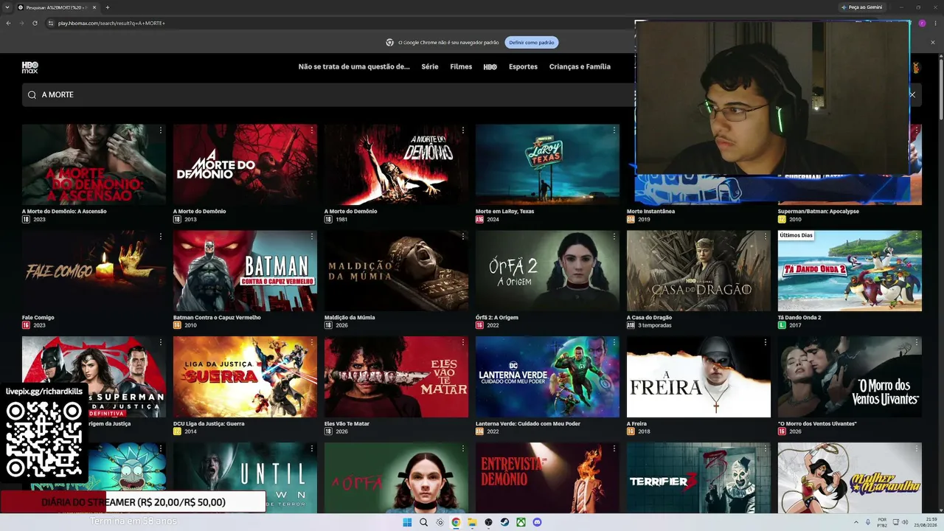
Task: Open options menu for Morte em LaRoy, Texas
Action: [x=614, y=130]
